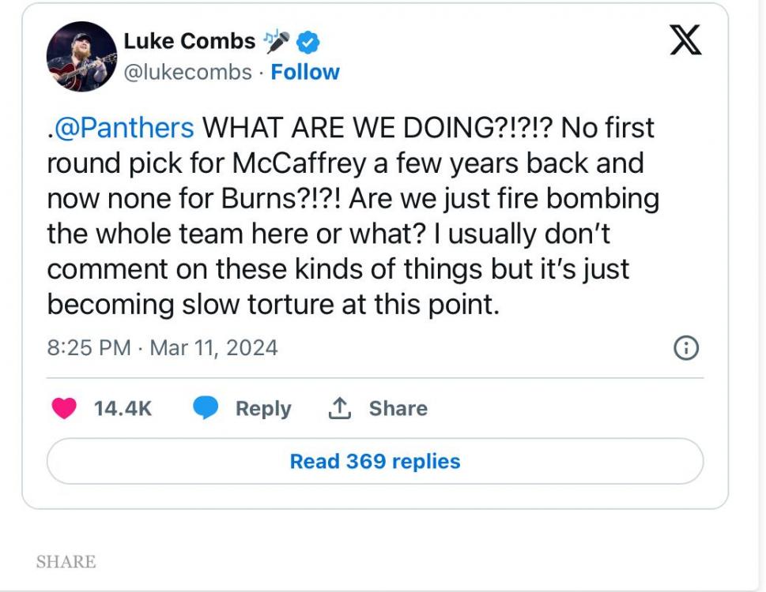Open the @lukecombs handle link

click(189, 72)
